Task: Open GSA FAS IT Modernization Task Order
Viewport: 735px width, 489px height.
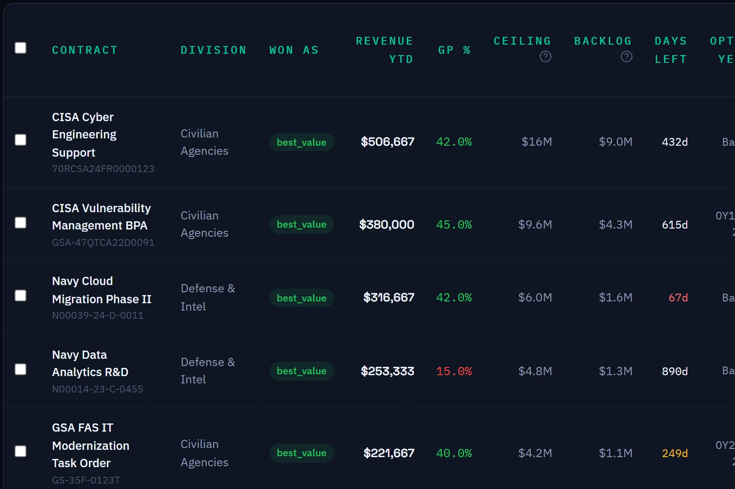Action: [91, 445]
